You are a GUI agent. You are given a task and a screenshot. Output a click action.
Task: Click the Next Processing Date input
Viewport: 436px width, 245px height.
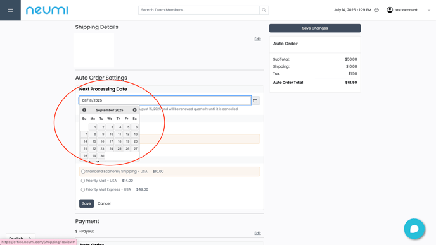pos(165,100)
